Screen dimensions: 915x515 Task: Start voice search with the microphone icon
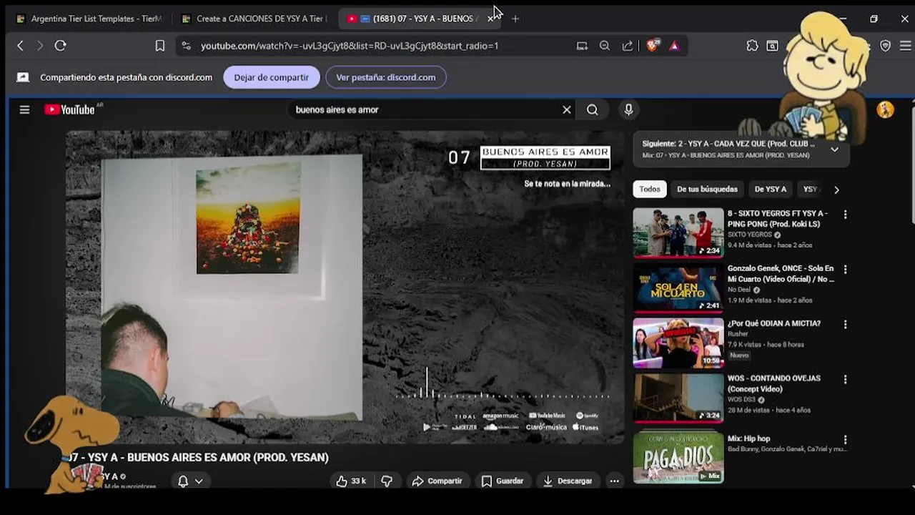[628, 109]
